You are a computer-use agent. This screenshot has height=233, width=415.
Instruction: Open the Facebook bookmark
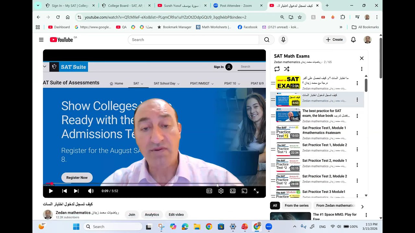click(x=247, y=27)
